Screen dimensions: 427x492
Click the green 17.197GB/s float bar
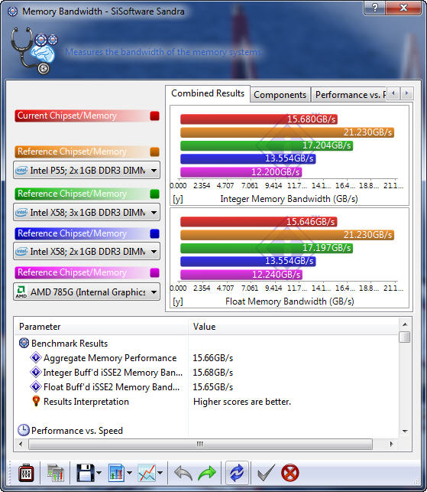[267, 248]
